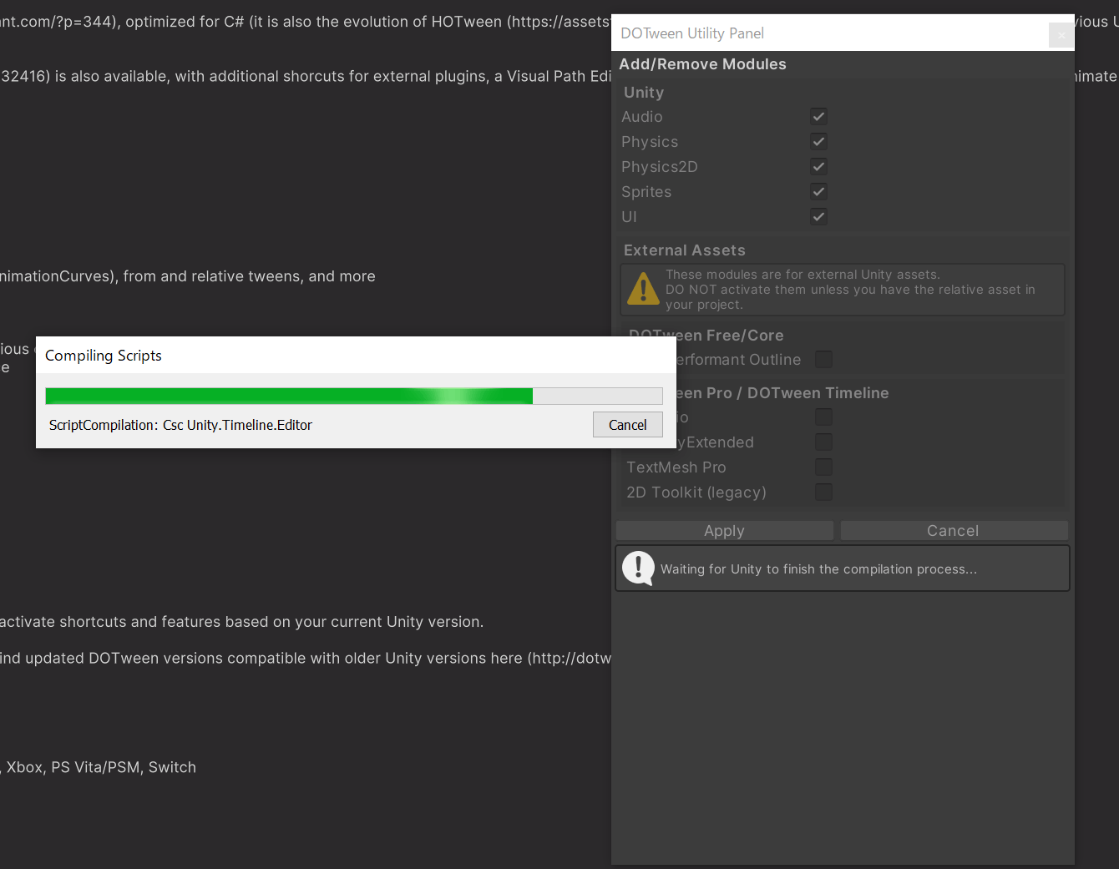The width and height of the screenshot is (1119, 869).
Task: Enable the 2D Toolkit (legacy) checkbox
Action: pyautogui.click(x=823, y=493)
